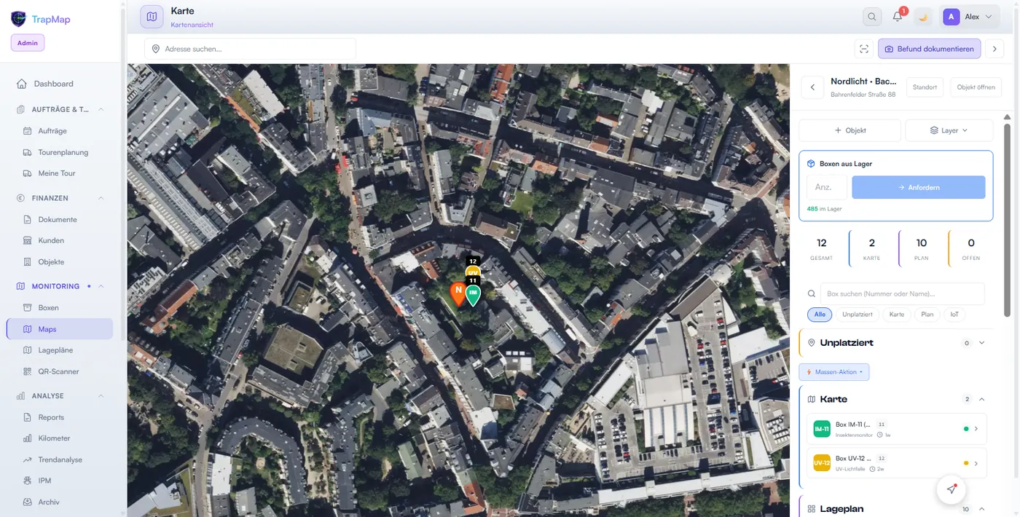Select the Alle filter chip
This screenshot has height=517, width=1020.
click(820, 315)
